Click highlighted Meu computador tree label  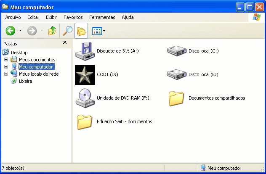pos(37,67)
